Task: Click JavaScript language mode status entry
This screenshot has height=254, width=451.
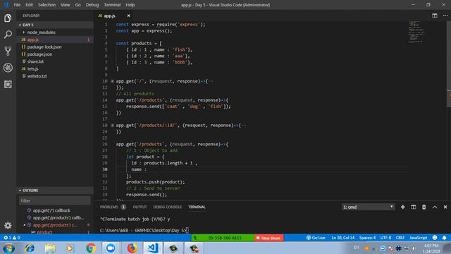Action: click(x=418, y=238)
